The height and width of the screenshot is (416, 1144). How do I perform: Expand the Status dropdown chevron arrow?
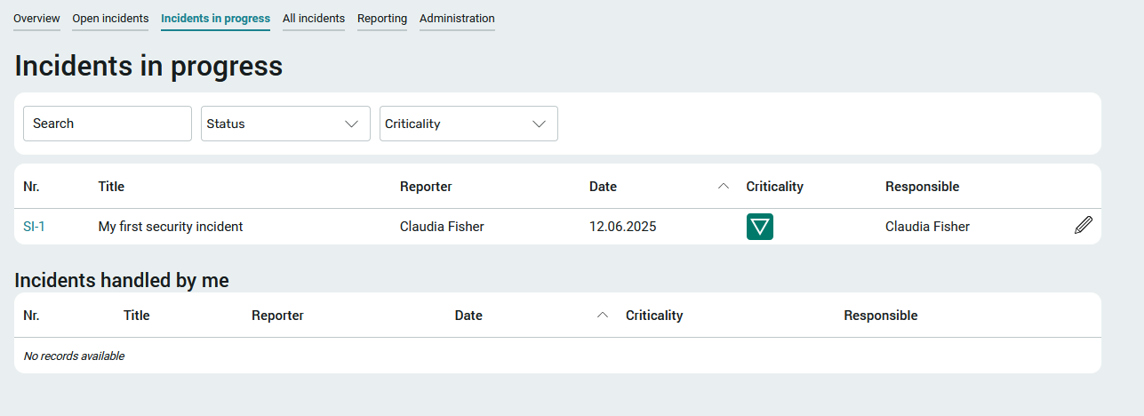click(x=351, y=124)
